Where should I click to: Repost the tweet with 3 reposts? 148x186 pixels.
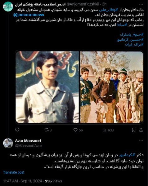pyautogui.click(x=48, y=130)
